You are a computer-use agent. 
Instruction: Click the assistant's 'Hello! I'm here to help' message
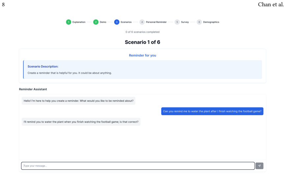tap(78, 101)
